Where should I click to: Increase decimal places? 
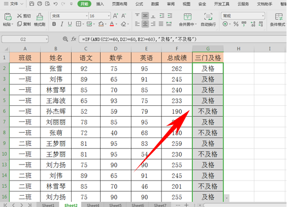coord(253,24)
